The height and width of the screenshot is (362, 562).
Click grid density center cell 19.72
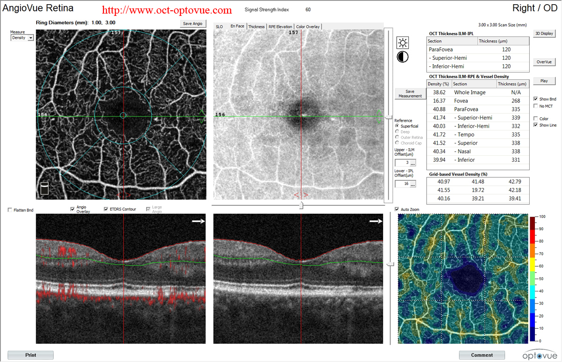click(478, 190)
